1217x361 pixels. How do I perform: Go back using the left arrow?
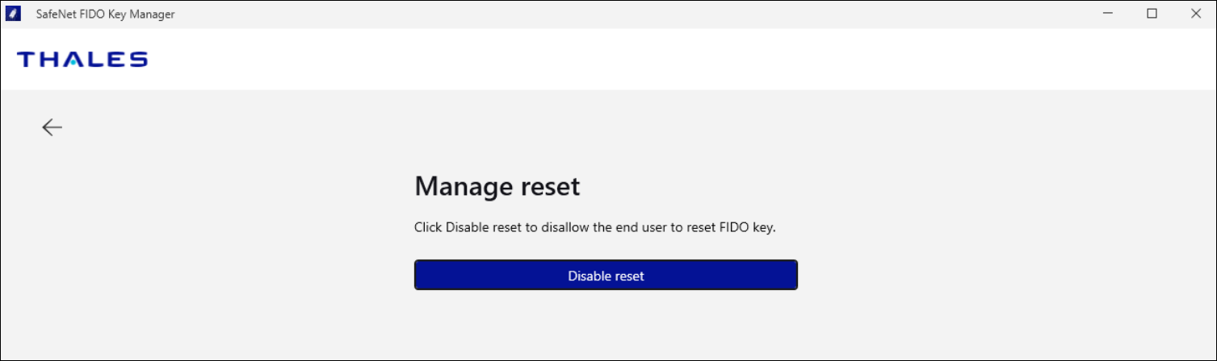pyautogui.click(x=52, y=127)
